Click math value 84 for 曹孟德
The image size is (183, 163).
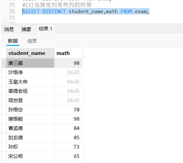[x=68, y=128]
